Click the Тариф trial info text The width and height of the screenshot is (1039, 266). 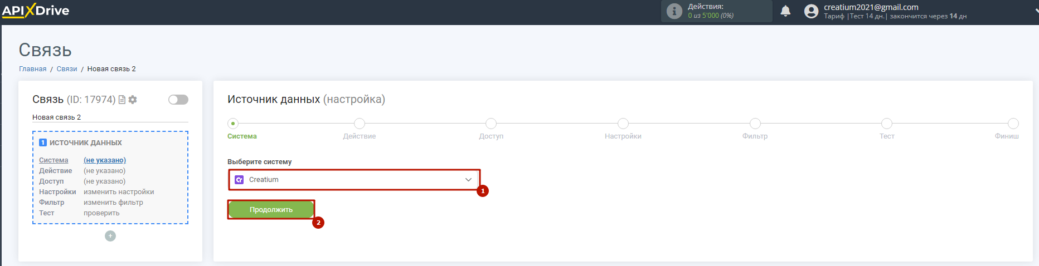coord(895,16)
